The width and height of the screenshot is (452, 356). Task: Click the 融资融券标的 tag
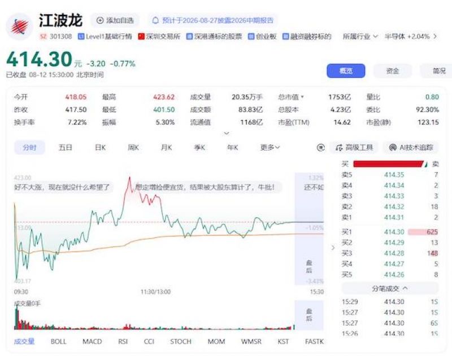point(307,37)
